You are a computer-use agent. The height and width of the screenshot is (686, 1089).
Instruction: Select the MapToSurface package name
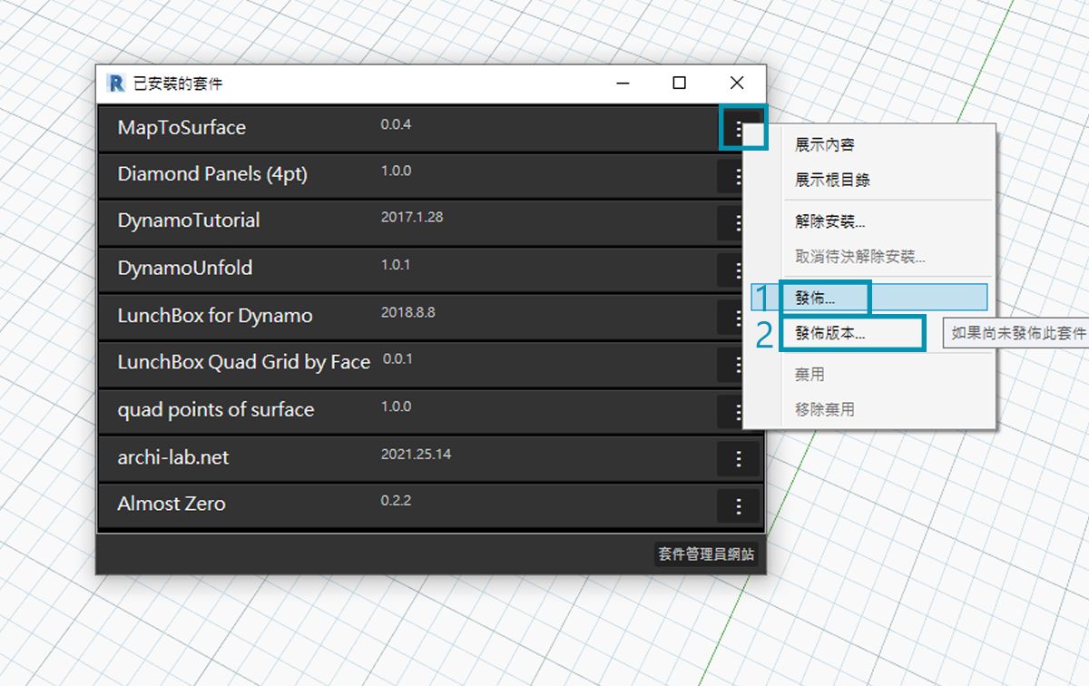[x=181, y=128]
